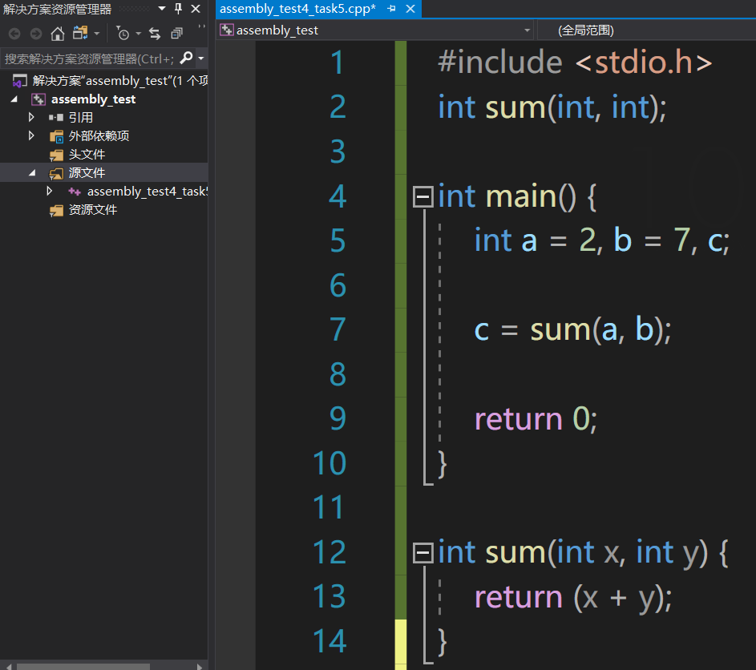This screenshot has width=756, height=670.
Task: Switch to assembly_test4_task5.cpp tab
Action: pos(297,9)
